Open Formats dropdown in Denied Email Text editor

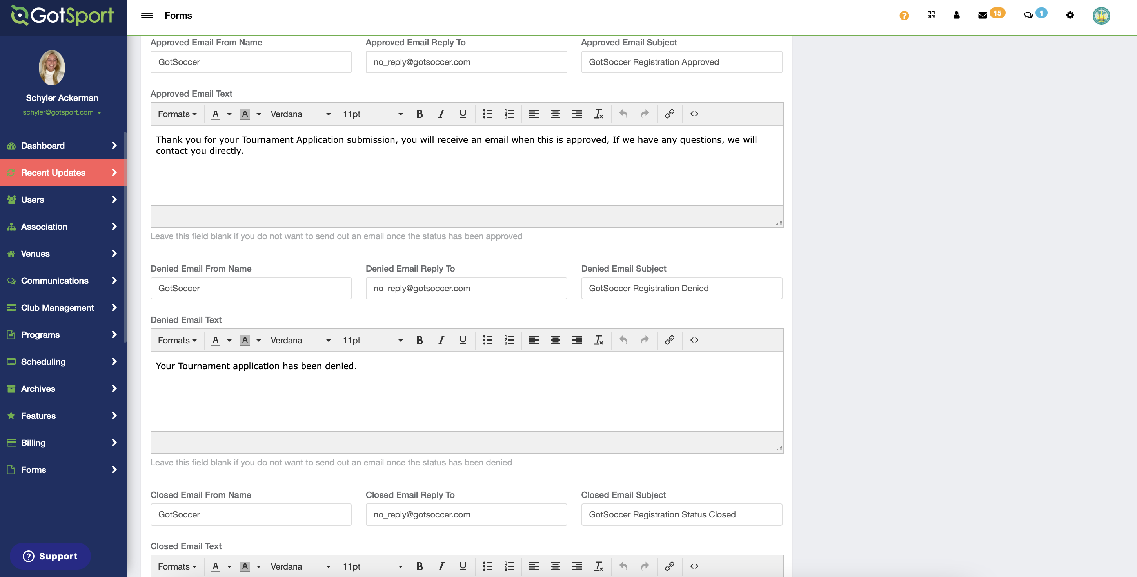177,340
